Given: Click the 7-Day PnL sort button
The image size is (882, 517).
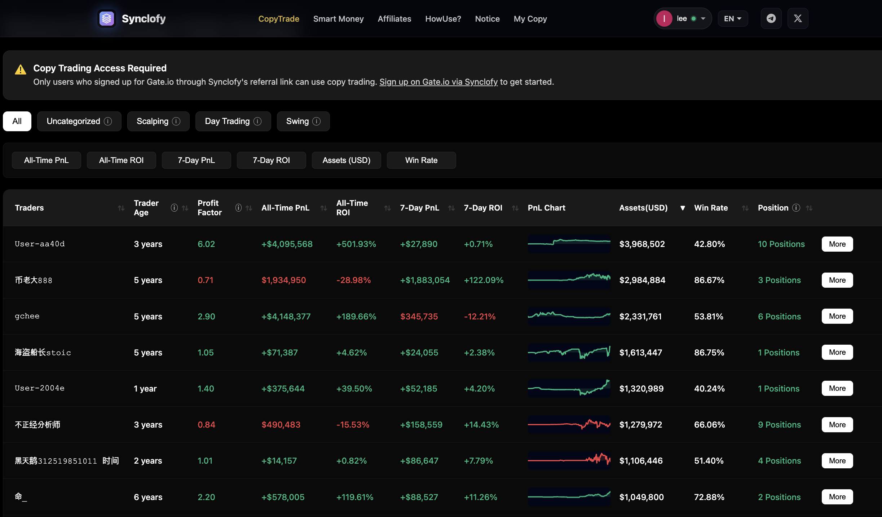Looking at the screenshot, I should pyautogui.click(x=197, y=160).
